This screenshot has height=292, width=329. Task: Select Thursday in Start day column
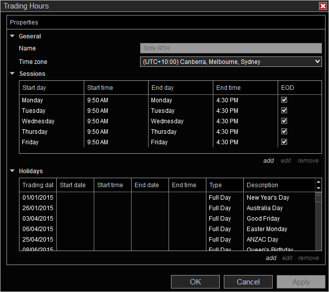tap(34, 132)
